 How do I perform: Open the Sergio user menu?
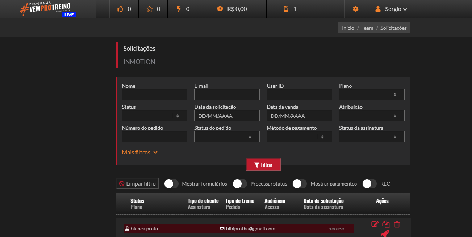391,9
